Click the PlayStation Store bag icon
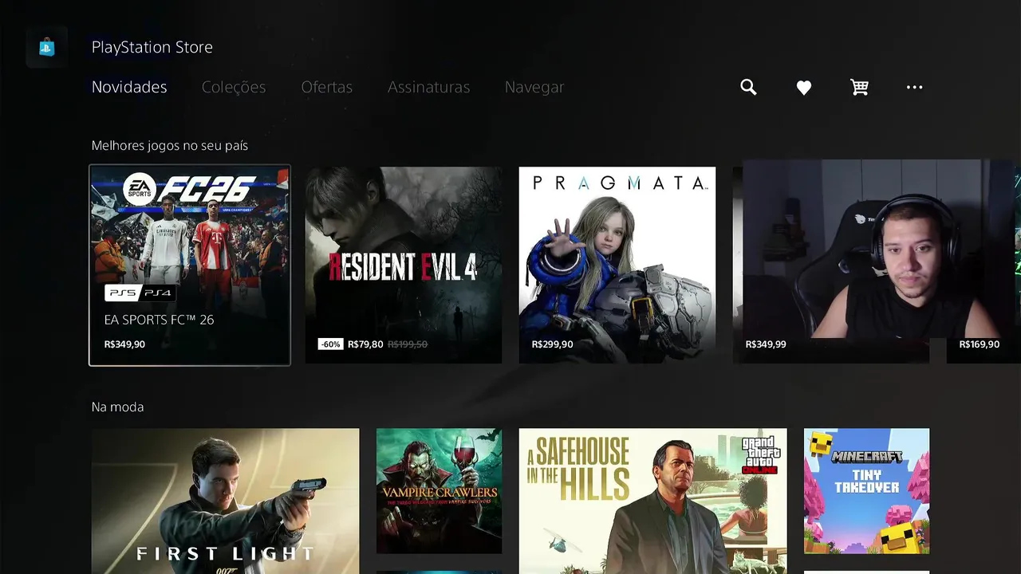The height and width of the screenshot is (574, 1021). (46, 47)
